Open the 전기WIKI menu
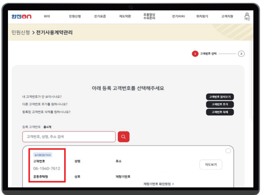This screenshot has width=261, height=195. (179, 16)
